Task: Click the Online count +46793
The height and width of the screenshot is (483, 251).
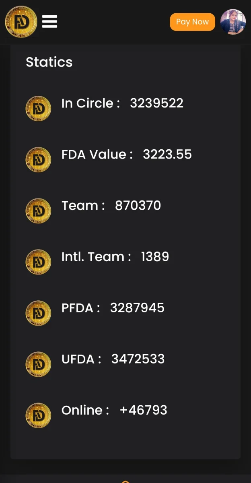Action: pos(144,410)
